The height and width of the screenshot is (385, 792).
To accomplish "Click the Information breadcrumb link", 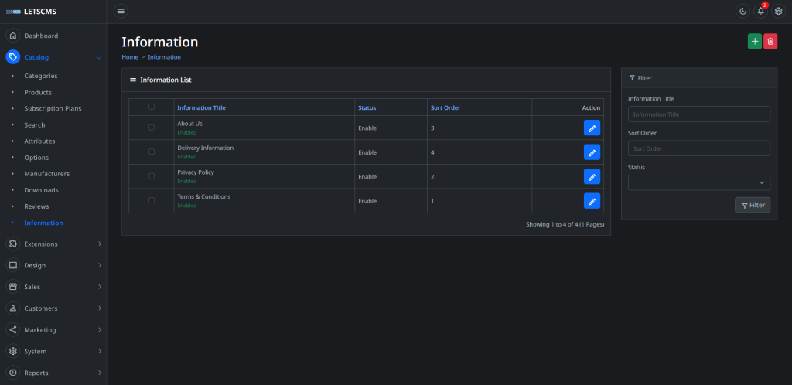I will 164,57.
